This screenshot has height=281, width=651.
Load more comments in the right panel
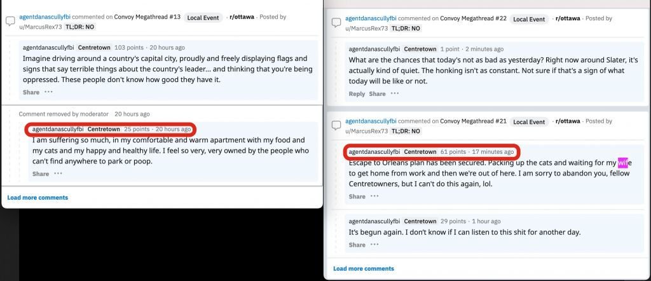[364, 268]
